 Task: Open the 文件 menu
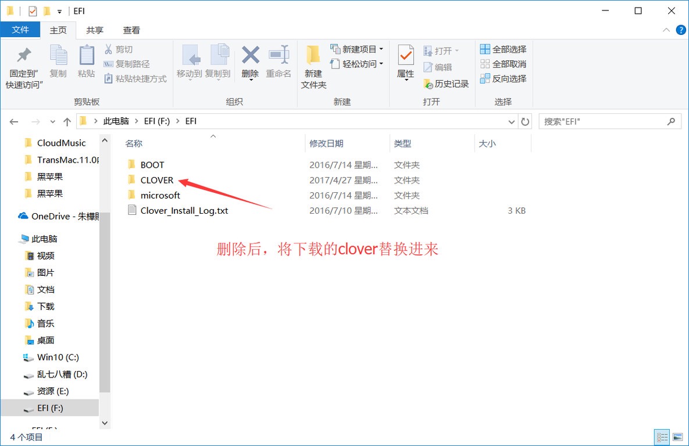coord(21,30)
